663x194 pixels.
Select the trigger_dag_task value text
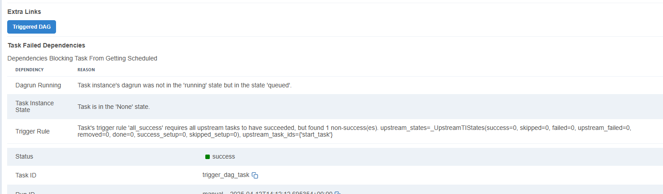click(x=226, y=175)
